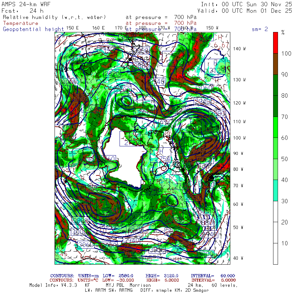Click the '150 E' longitude label at top
294x294 pixels.
click(73, 28)
